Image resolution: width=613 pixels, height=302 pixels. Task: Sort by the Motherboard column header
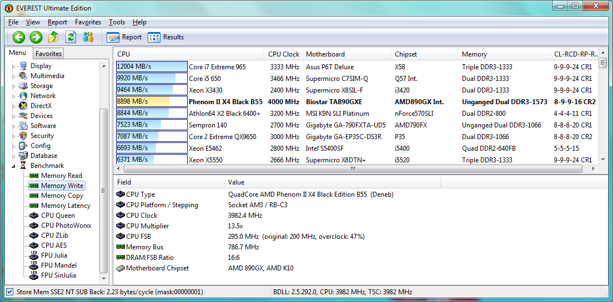tap(346, 54)
